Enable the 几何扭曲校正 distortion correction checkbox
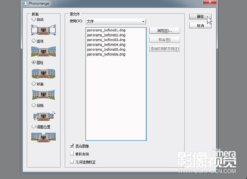The height and width of the screenshot is (179, 247). pos(72,162)
